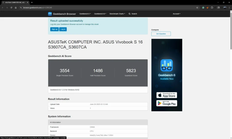The image size is (232, 139).
Task: Click the Upload Date row label
Action: click(x=55, y=104)
